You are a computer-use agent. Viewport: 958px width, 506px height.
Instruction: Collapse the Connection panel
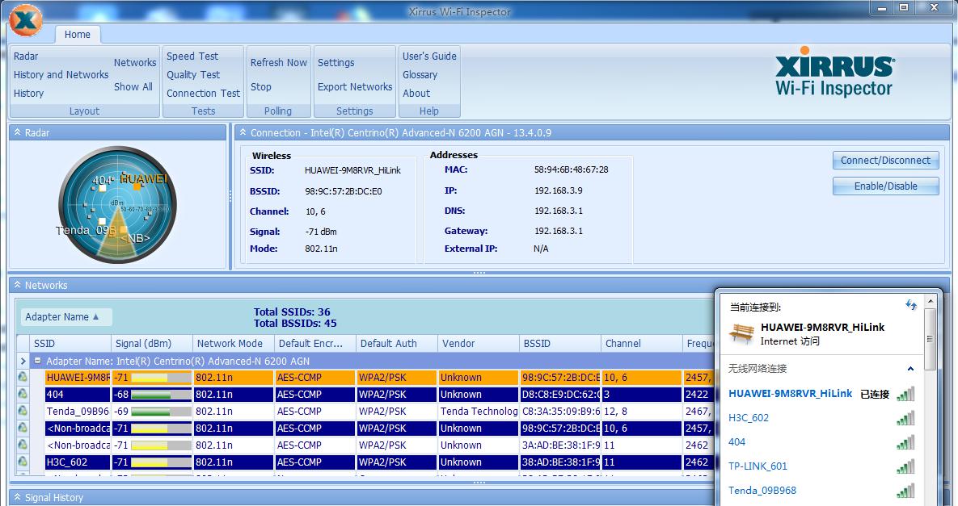click(x=243, y=132)
